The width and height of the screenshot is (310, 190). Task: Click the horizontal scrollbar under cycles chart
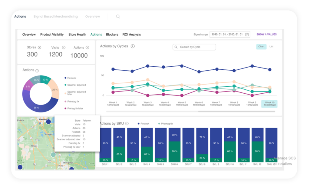236,112
